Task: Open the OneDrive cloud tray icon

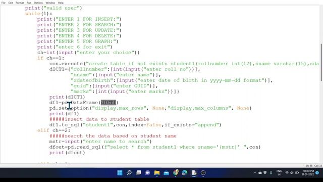Action: click(x=260, y=173)
